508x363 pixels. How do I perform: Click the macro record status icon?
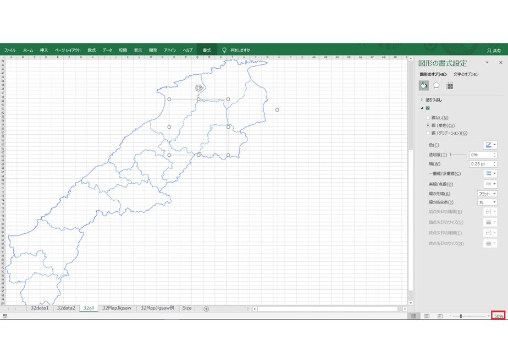5,316
